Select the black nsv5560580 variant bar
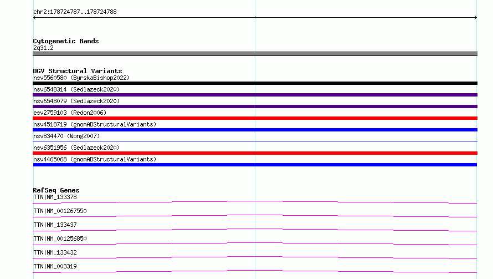The image size is (493, 279). pyautogui.click(x=255, y=83)
